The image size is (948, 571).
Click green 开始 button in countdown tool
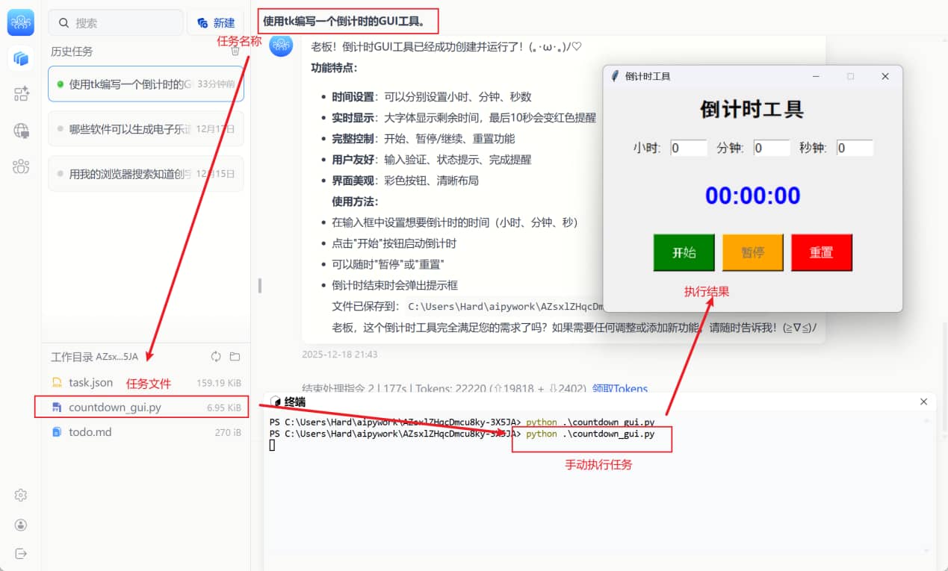tap(684, 252)
